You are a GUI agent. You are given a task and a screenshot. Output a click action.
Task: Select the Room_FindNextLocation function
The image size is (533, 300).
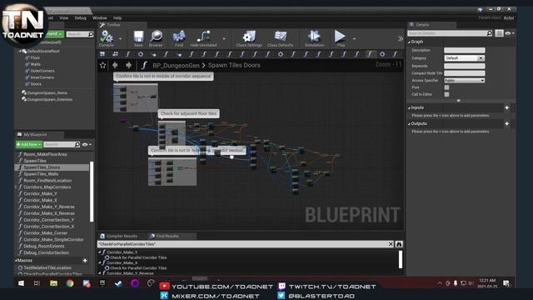pos(47,181)
